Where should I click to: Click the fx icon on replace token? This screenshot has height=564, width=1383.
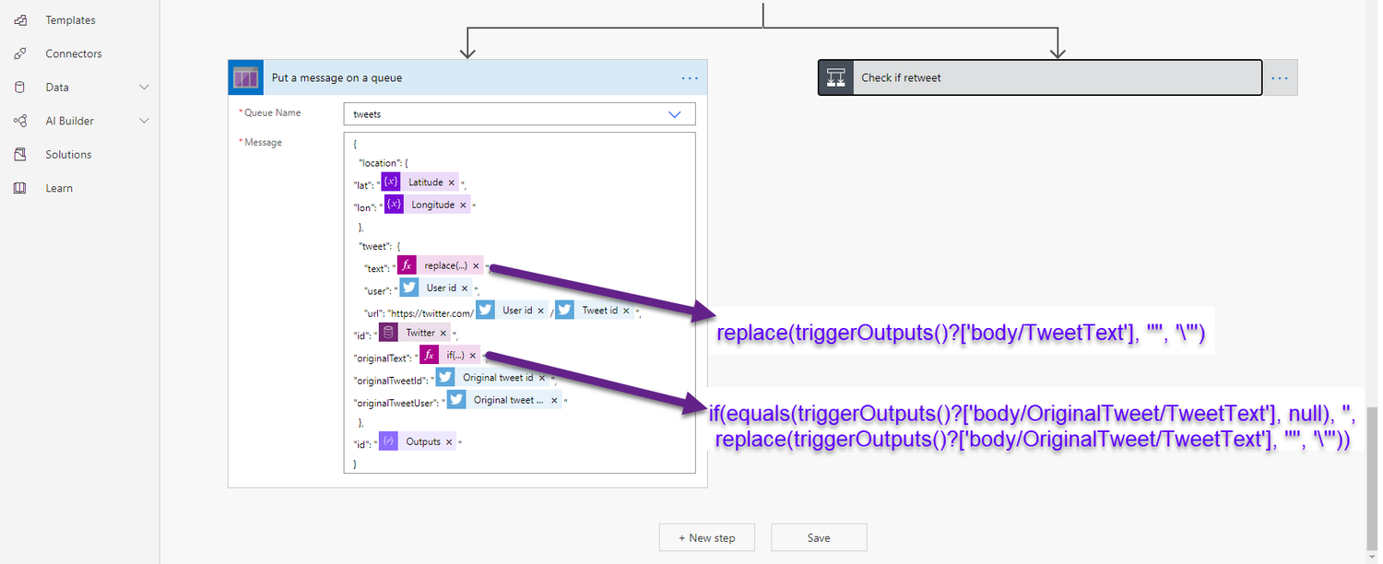(x=408, y=265)
